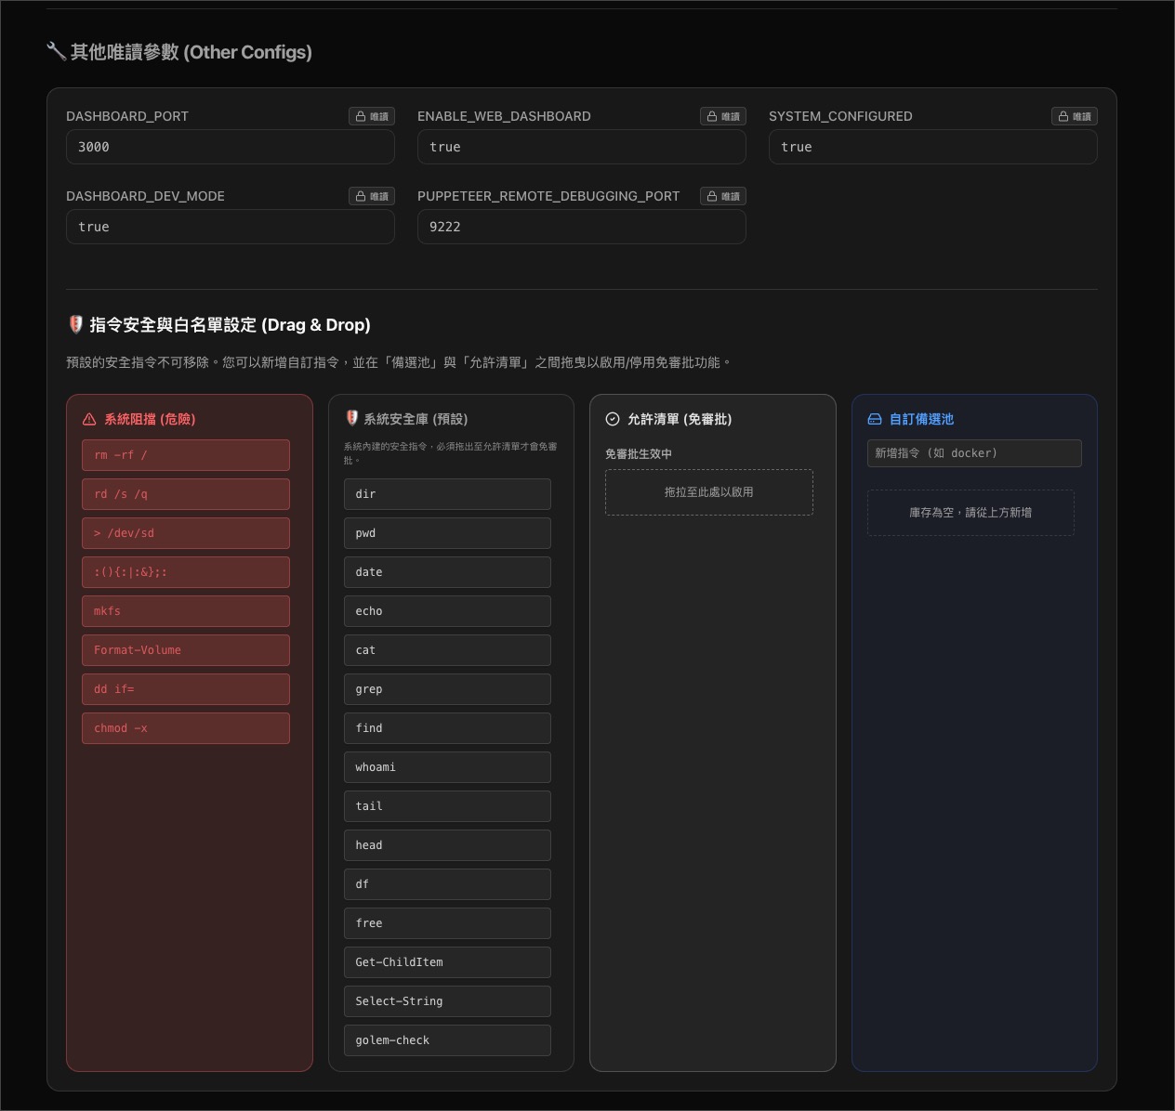Click the inbox icon in 自訂備選池 header

875,419
